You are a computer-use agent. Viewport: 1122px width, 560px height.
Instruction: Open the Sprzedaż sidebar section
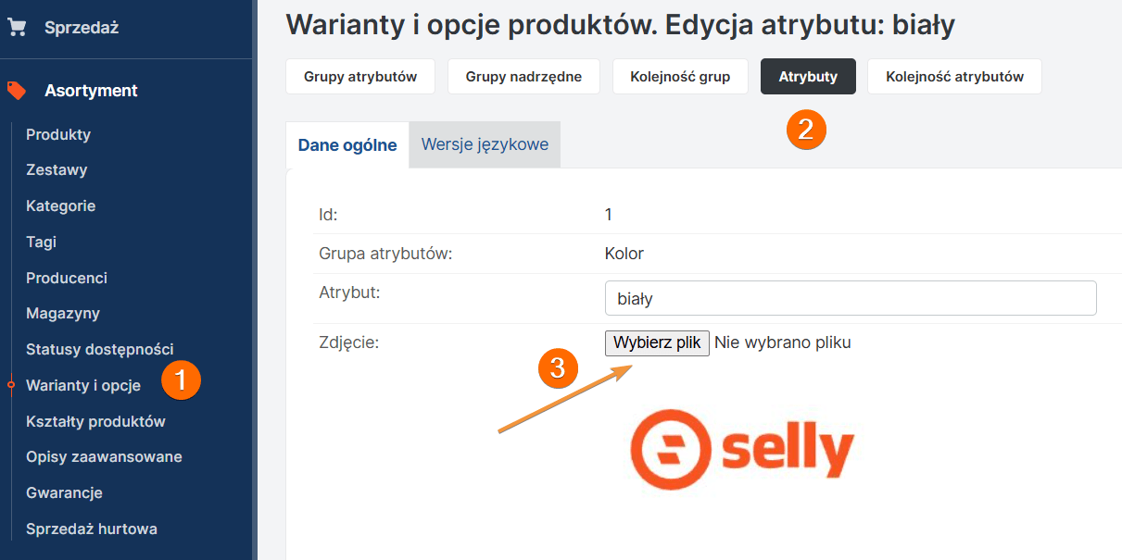(82, 28)
